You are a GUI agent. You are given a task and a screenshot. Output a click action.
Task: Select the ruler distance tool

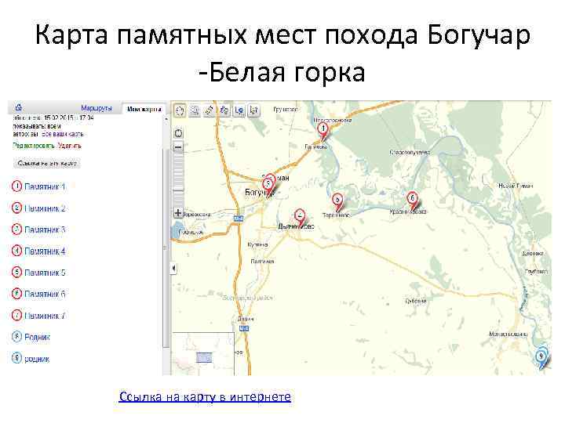point(209,110)
